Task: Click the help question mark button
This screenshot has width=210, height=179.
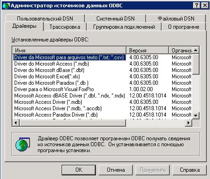Action: coord(196,5)
